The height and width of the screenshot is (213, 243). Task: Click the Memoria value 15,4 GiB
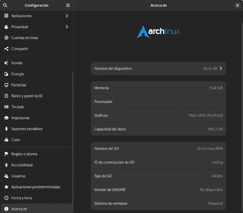point(216,88)
